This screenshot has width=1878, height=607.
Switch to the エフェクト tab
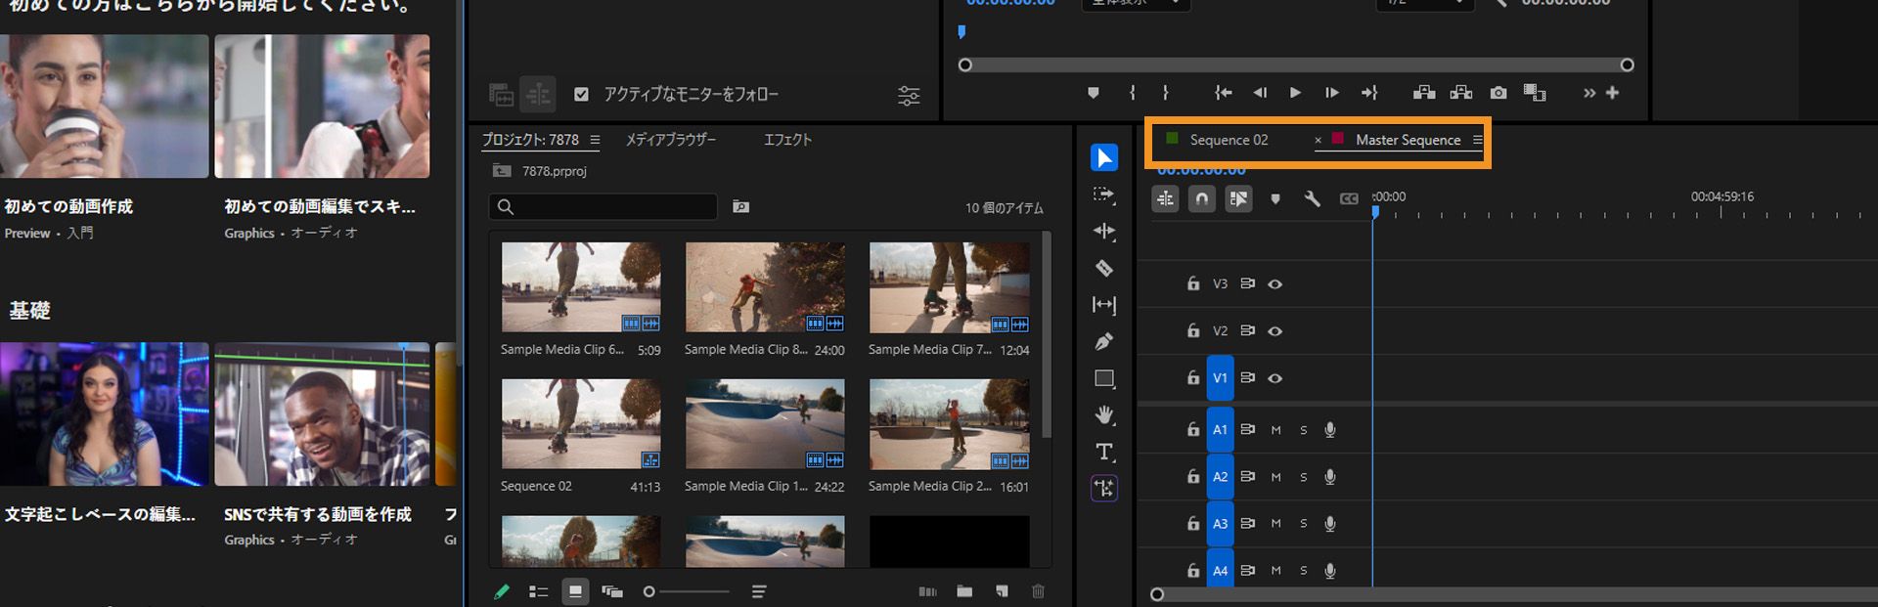(787, 140)
